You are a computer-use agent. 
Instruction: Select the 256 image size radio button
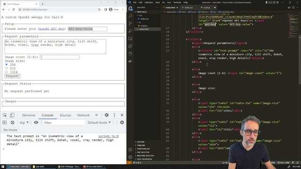(x=6, y=65)
